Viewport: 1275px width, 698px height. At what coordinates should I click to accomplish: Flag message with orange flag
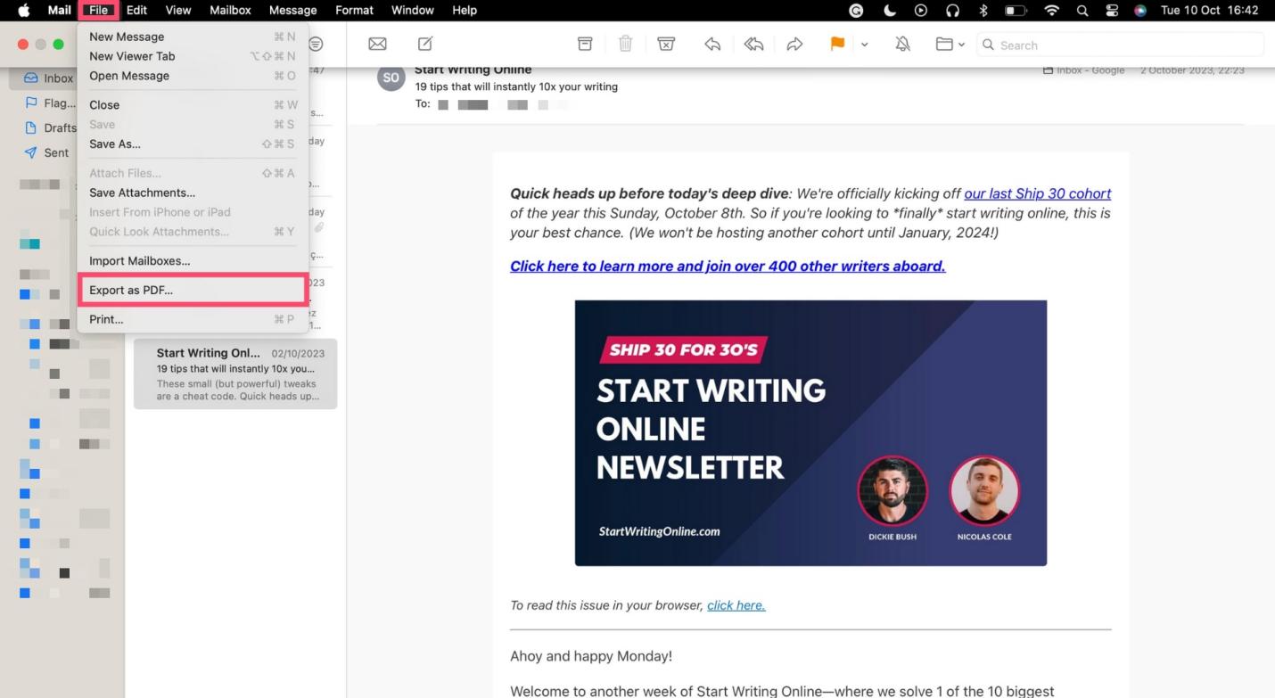(837, 44)
